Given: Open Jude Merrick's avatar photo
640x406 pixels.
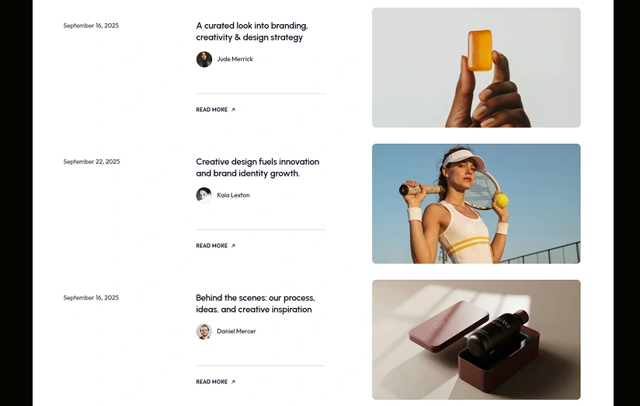Looking at the screenshot, I should click(x=204, y=59).
